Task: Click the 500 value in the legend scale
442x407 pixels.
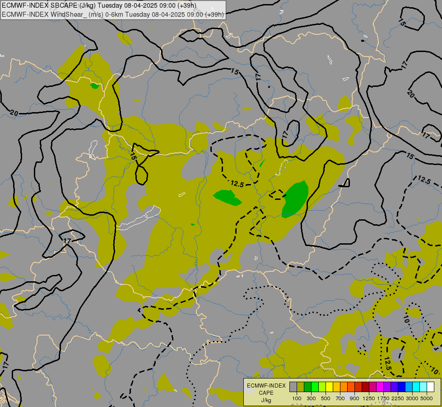Action: 326,398
